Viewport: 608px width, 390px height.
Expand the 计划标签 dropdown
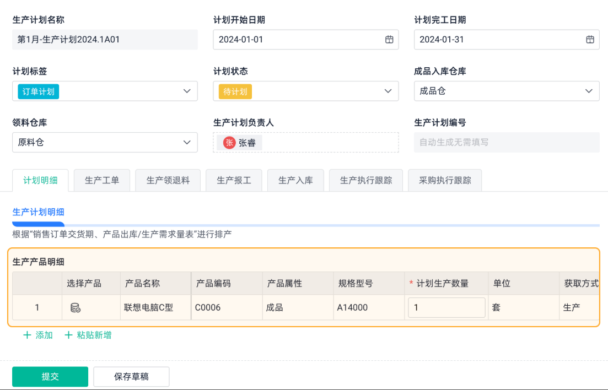click(x=187, y=91)
